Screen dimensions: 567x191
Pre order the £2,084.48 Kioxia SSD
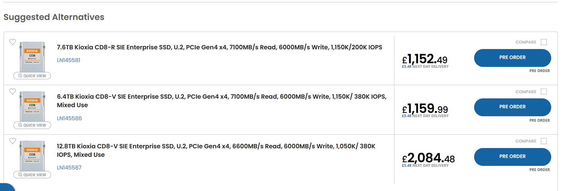pos(512,156)
